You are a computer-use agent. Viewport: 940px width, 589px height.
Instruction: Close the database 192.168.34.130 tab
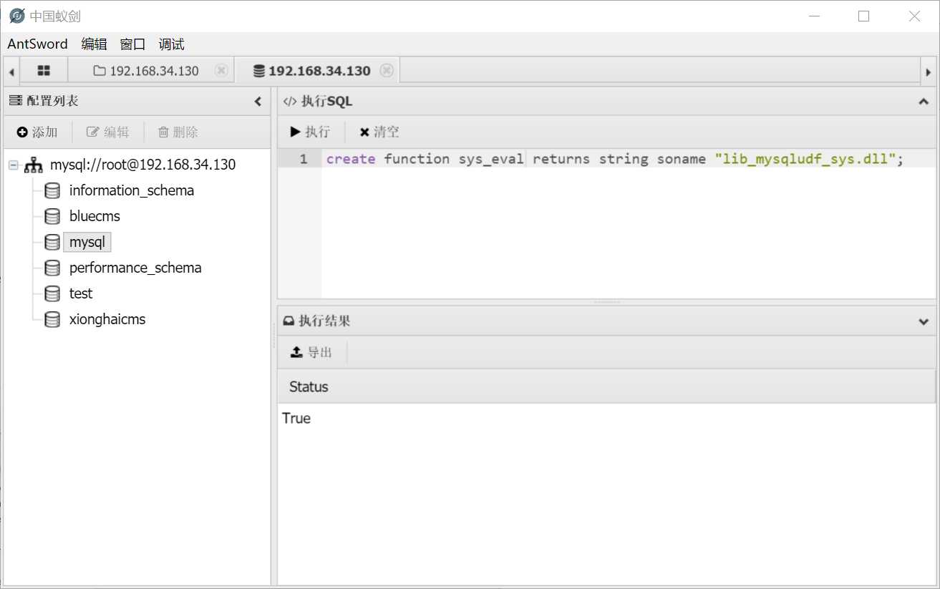(387, 70)
